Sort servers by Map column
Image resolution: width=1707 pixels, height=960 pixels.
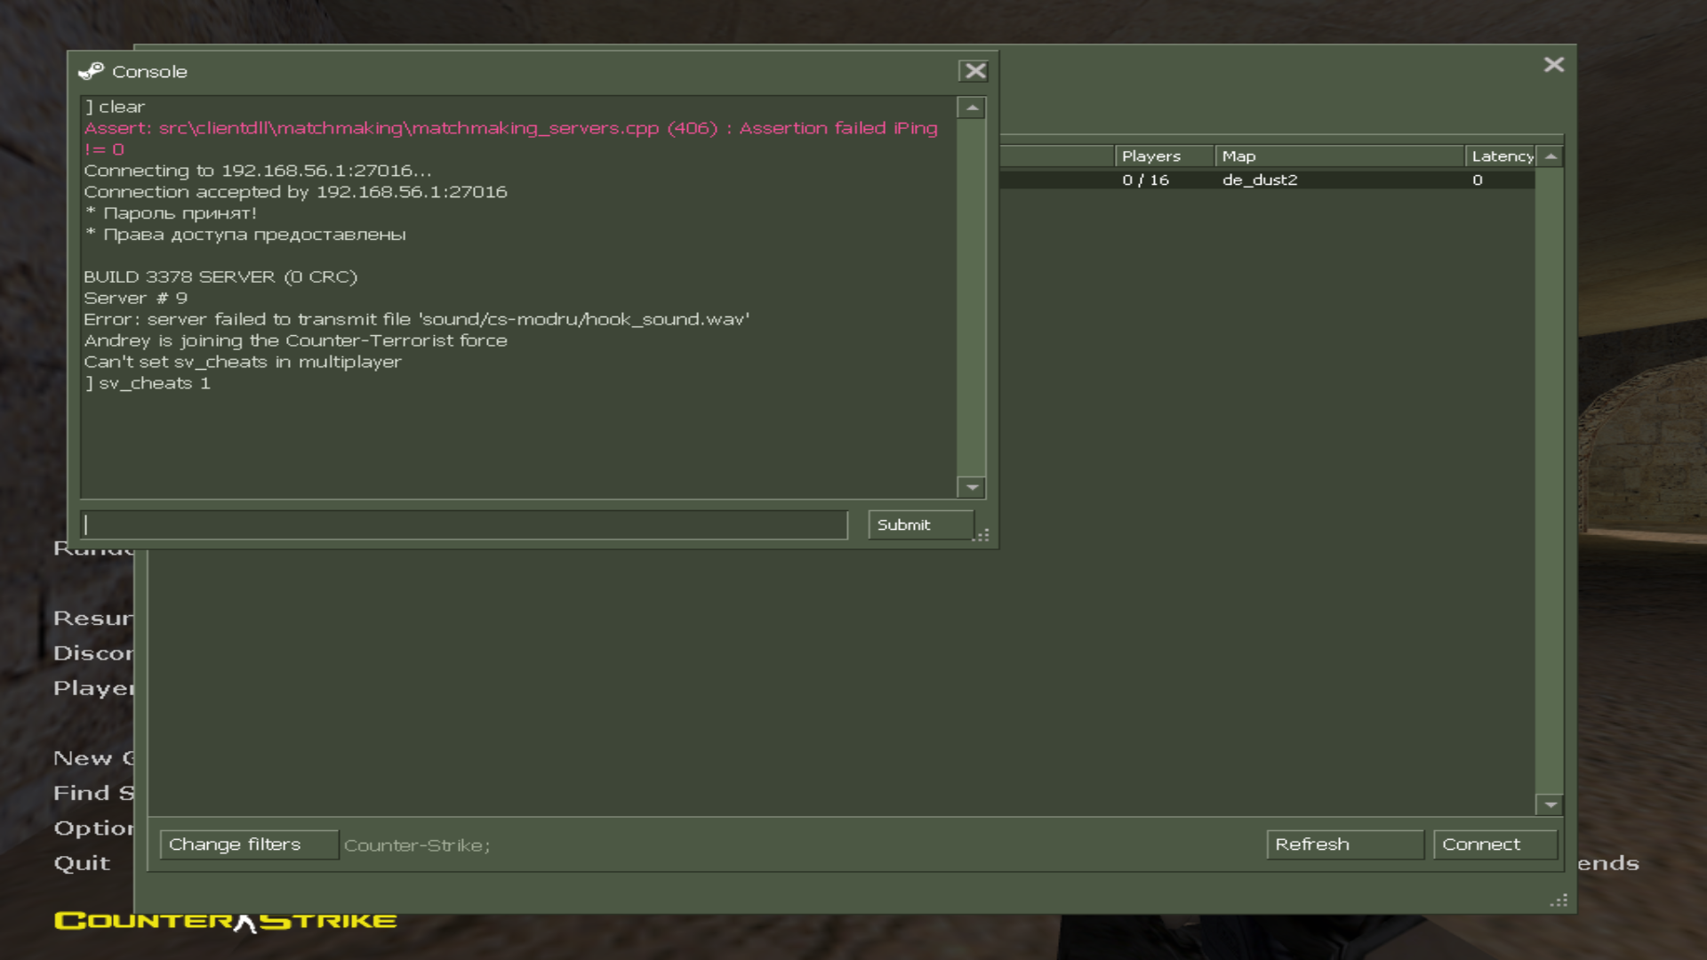pyautogui.click(x=1340, y=156)
